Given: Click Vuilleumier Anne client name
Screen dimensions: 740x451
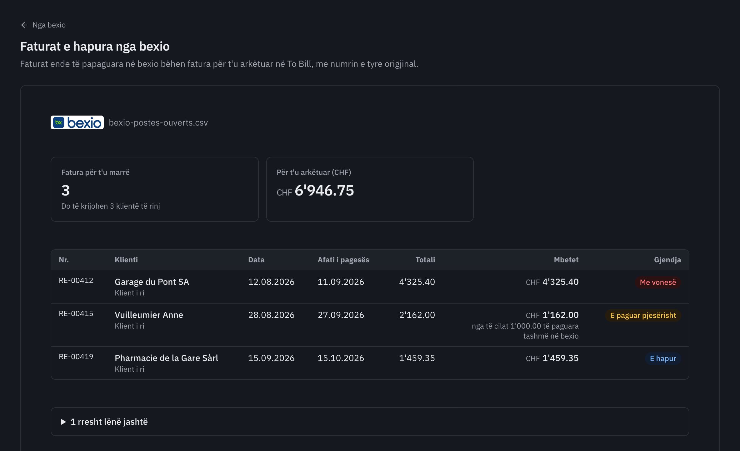Looking at the screenshot, I should [x=149, y=315].
